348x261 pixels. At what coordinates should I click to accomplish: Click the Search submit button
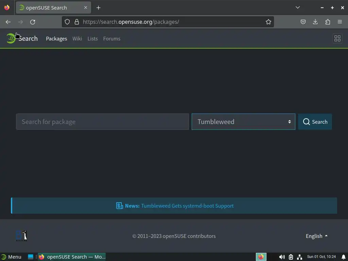tap(315, 122)
